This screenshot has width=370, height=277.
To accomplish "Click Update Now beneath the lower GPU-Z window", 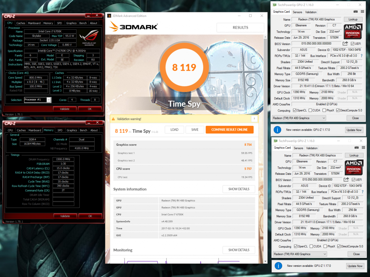I will 356,266.
